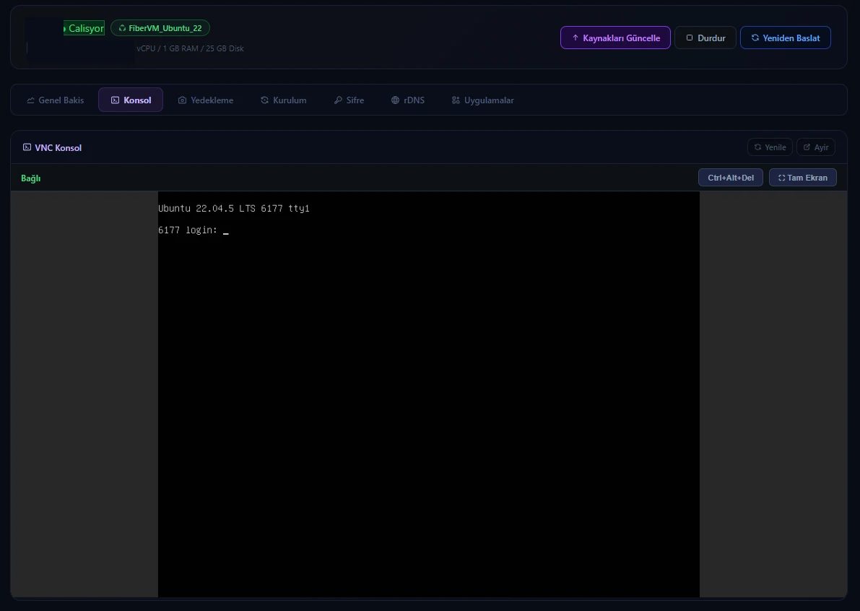860x611 pixels.
Task: Click inside the black VNC console screen
Action: tap(428, 394)
